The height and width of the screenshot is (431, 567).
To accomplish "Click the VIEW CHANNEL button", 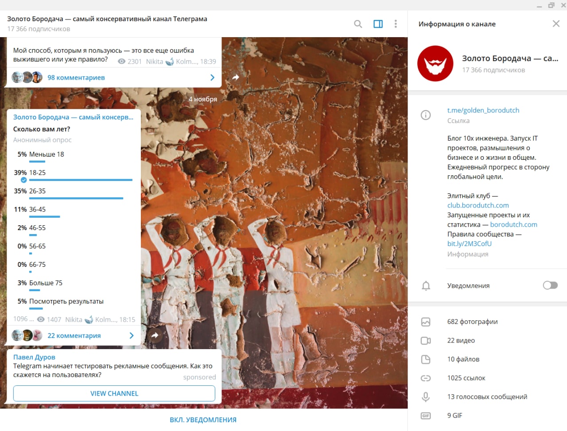I will pos(114,393).
